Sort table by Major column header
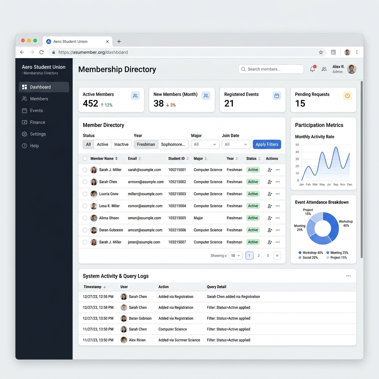Viewport: 379px width, 379px height. pos(200,158)
